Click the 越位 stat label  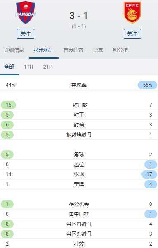click(x=79, y=165)
